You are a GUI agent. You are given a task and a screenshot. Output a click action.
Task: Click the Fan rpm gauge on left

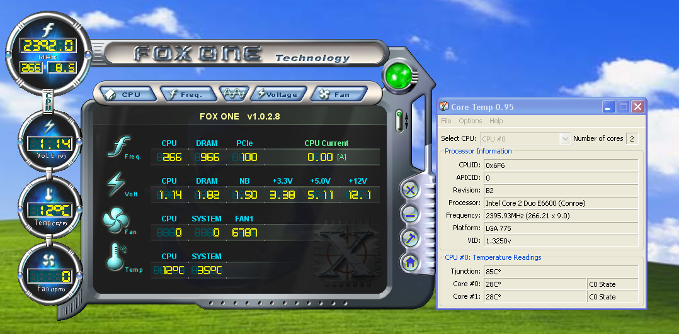50,274
